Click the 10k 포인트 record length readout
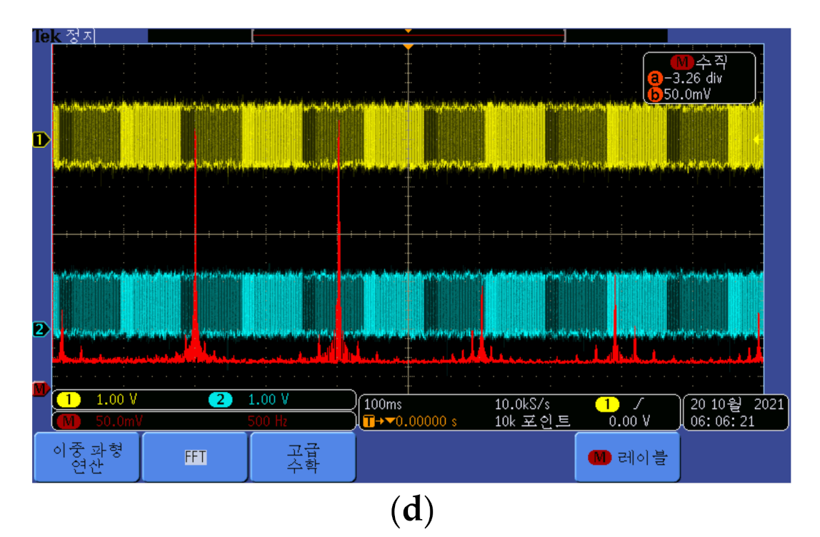 534,421
